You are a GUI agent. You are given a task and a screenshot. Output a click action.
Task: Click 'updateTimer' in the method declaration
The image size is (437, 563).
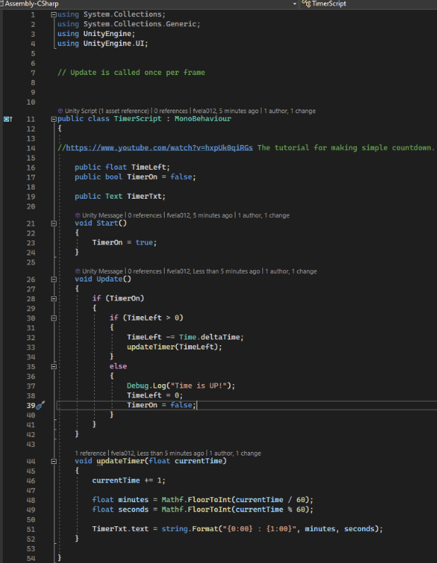pos(120,461)
